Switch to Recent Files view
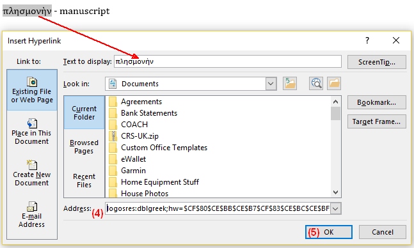414x248 pixels. [84, 180]
